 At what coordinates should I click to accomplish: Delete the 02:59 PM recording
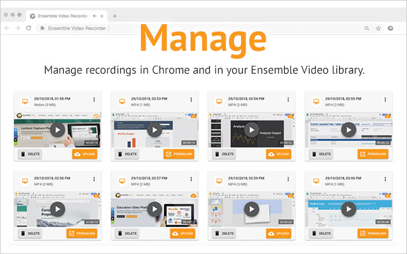(x=224, y=234)
